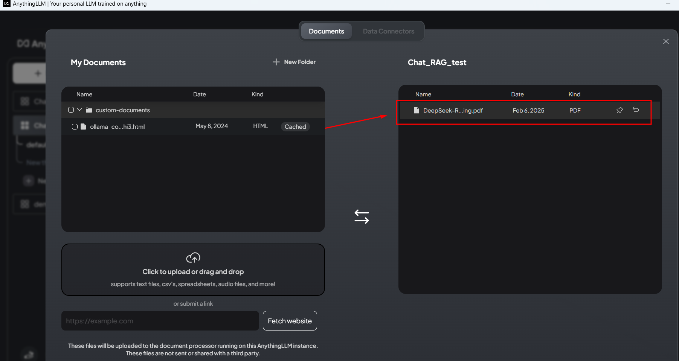The height and width of the screenshot is (361, 679).
Task: Click the ollama_co...hi3.html file icon
Action: tap(83, 126)
